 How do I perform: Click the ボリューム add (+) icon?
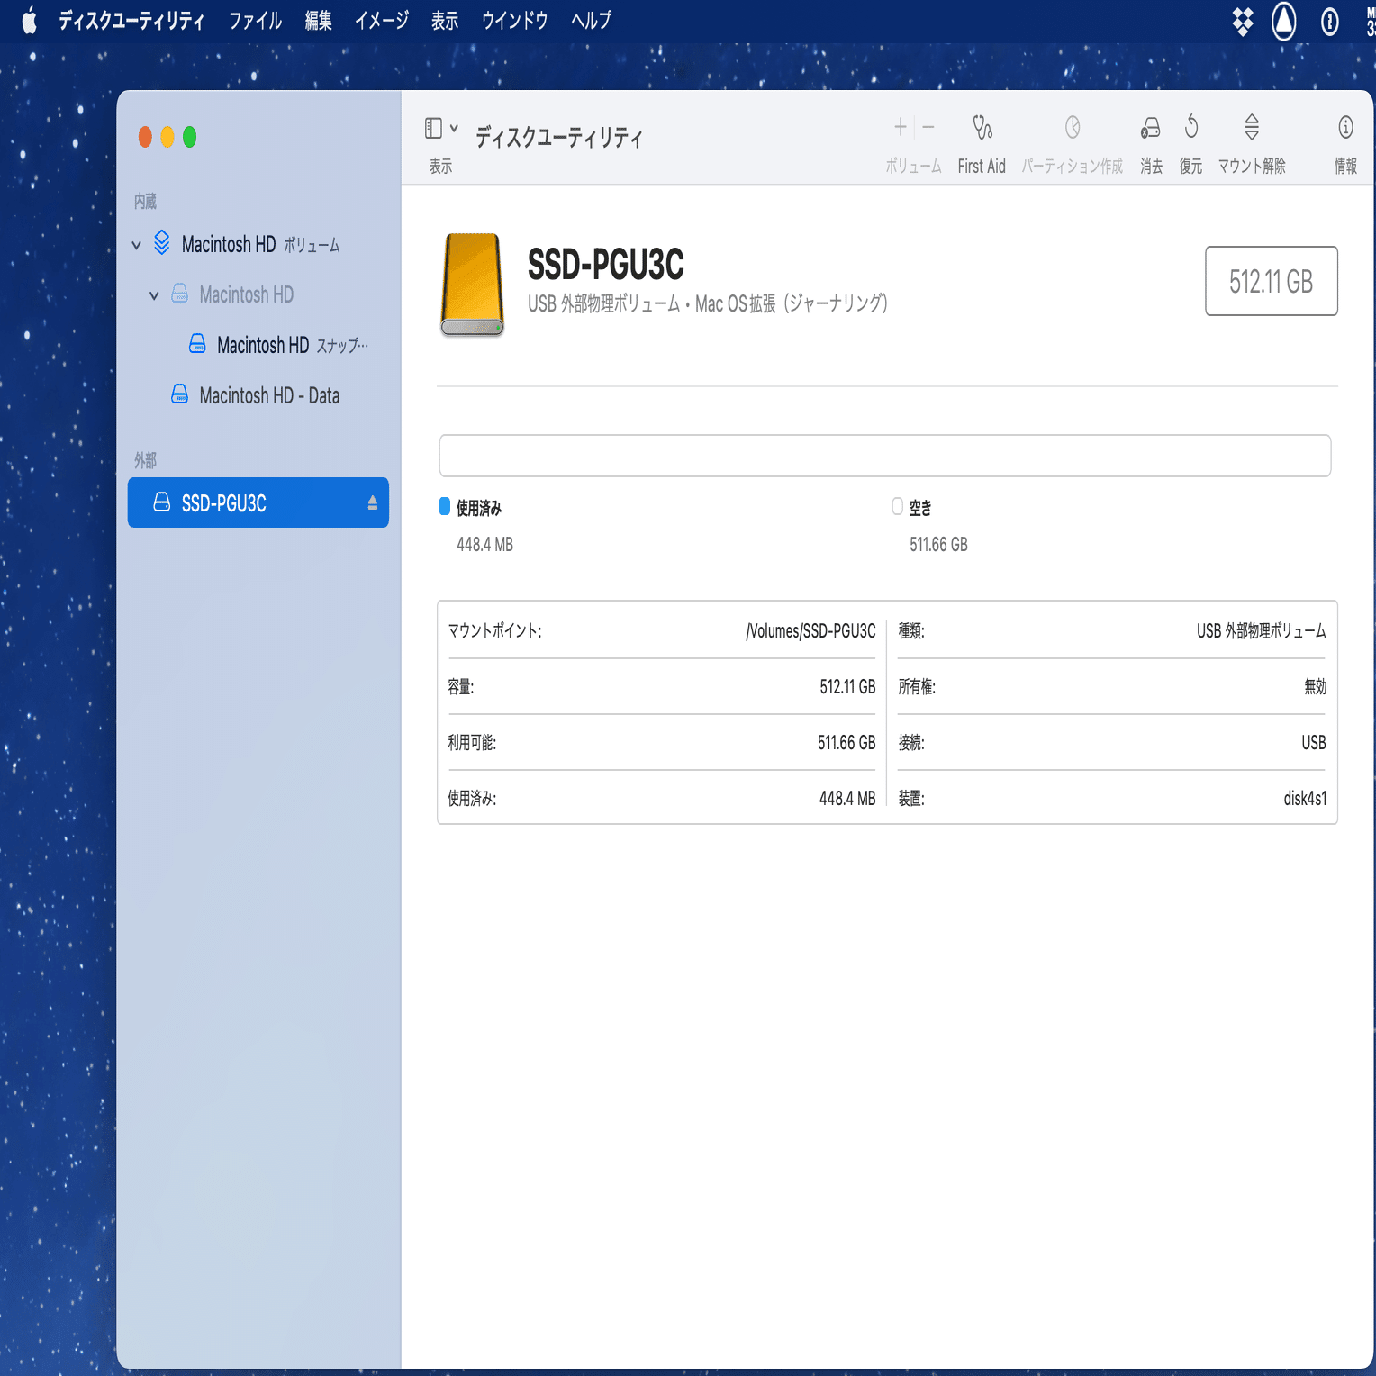(899, 127)
